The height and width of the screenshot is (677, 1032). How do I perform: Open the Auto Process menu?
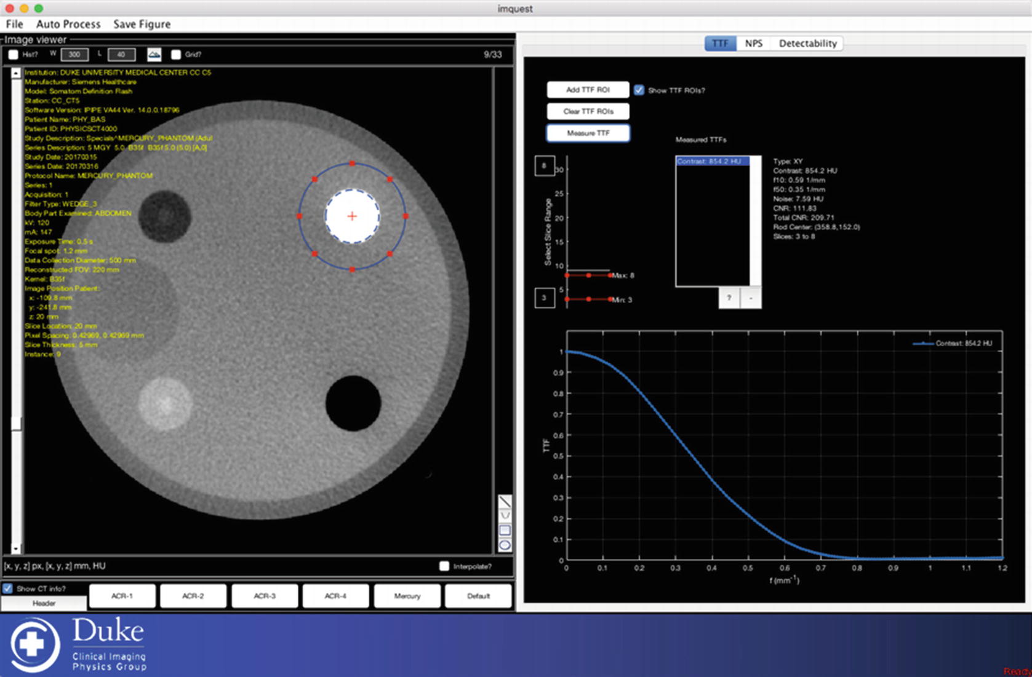68,24
